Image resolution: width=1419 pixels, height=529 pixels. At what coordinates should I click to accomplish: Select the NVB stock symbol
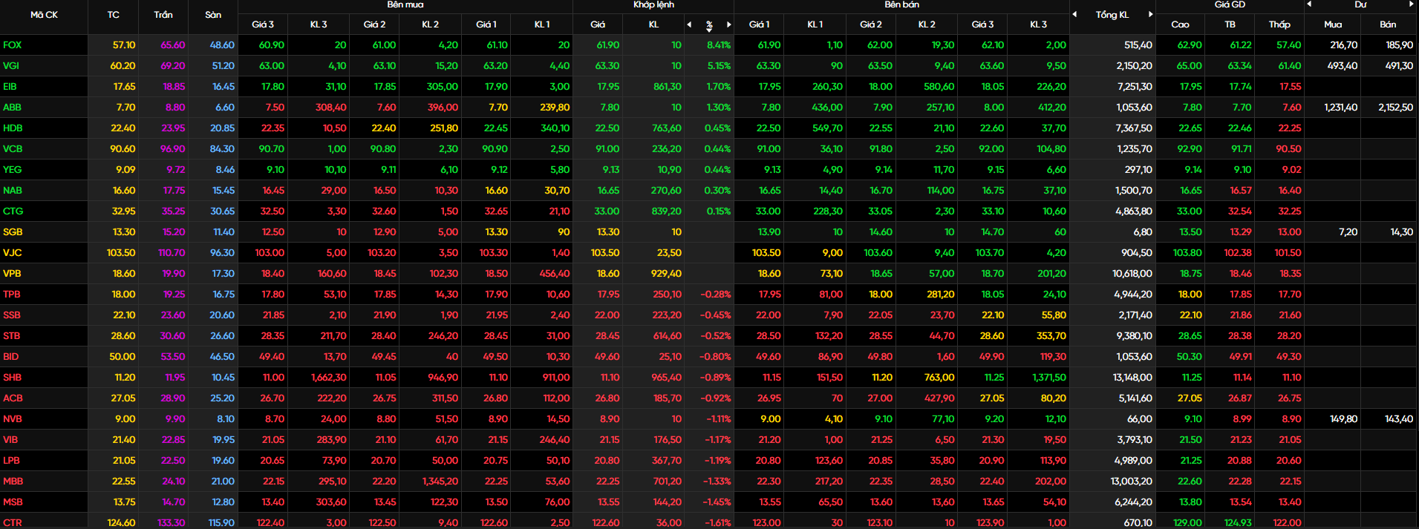[13, 419]
